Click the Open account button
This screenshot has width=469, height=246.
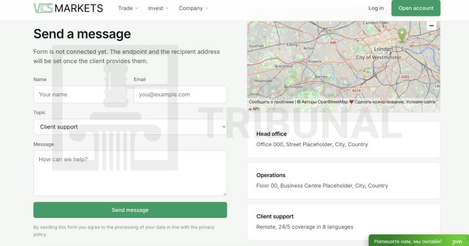tap(416, 8)
